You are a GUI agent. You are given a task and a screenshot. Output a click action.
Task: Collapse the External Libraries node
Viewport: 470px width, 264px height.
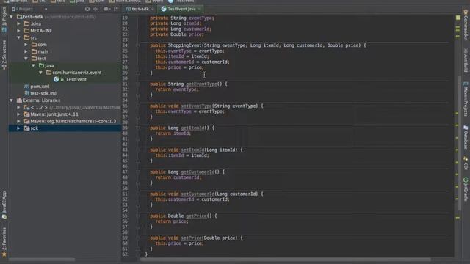[x=12, y=100]
